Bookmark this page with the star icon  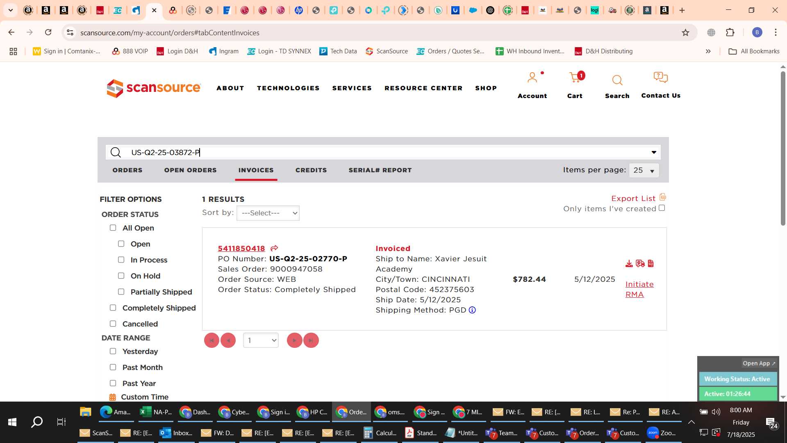pyautogui.click(x=685, y=32)
